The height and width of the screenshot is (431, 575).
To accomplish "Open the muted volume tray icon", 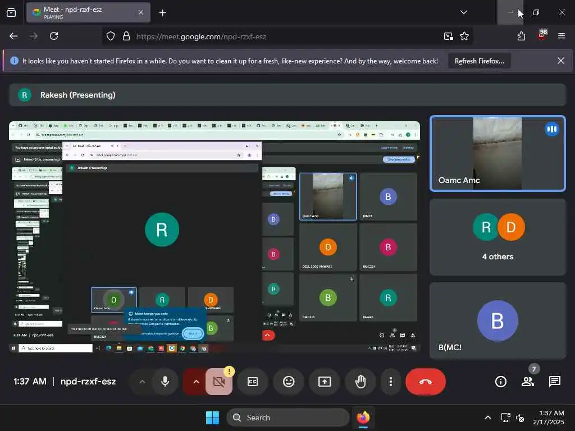I will [x=520, y=418].
